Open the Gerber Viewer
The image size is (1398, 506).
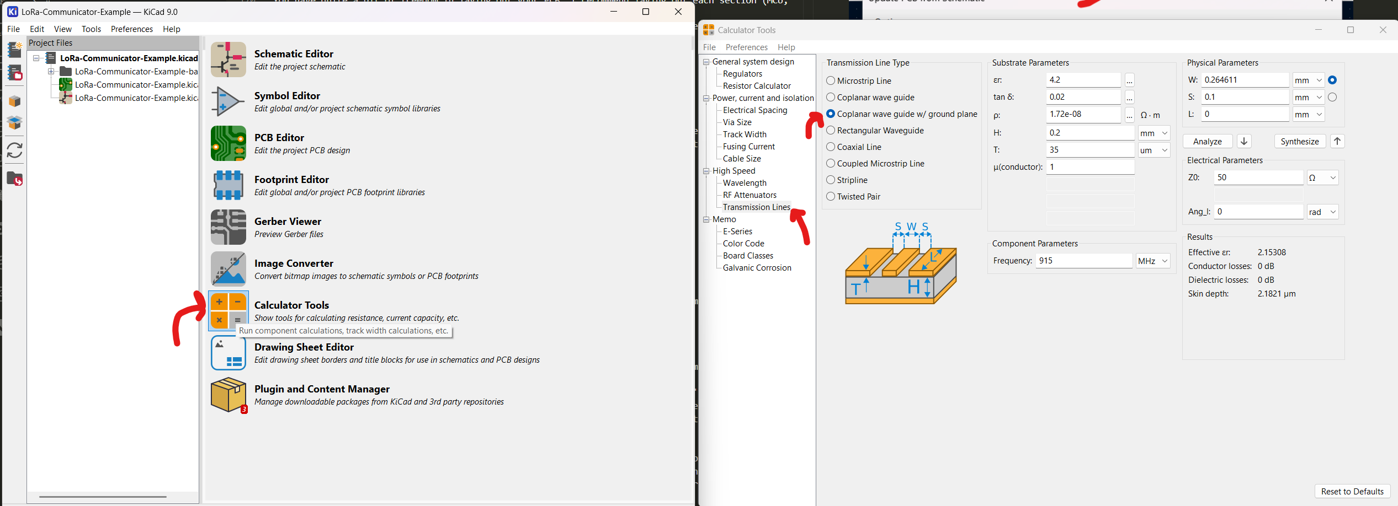tap(228, 227)
